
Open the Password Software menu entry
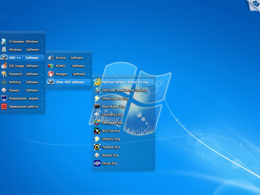click(x=22, y=74)
